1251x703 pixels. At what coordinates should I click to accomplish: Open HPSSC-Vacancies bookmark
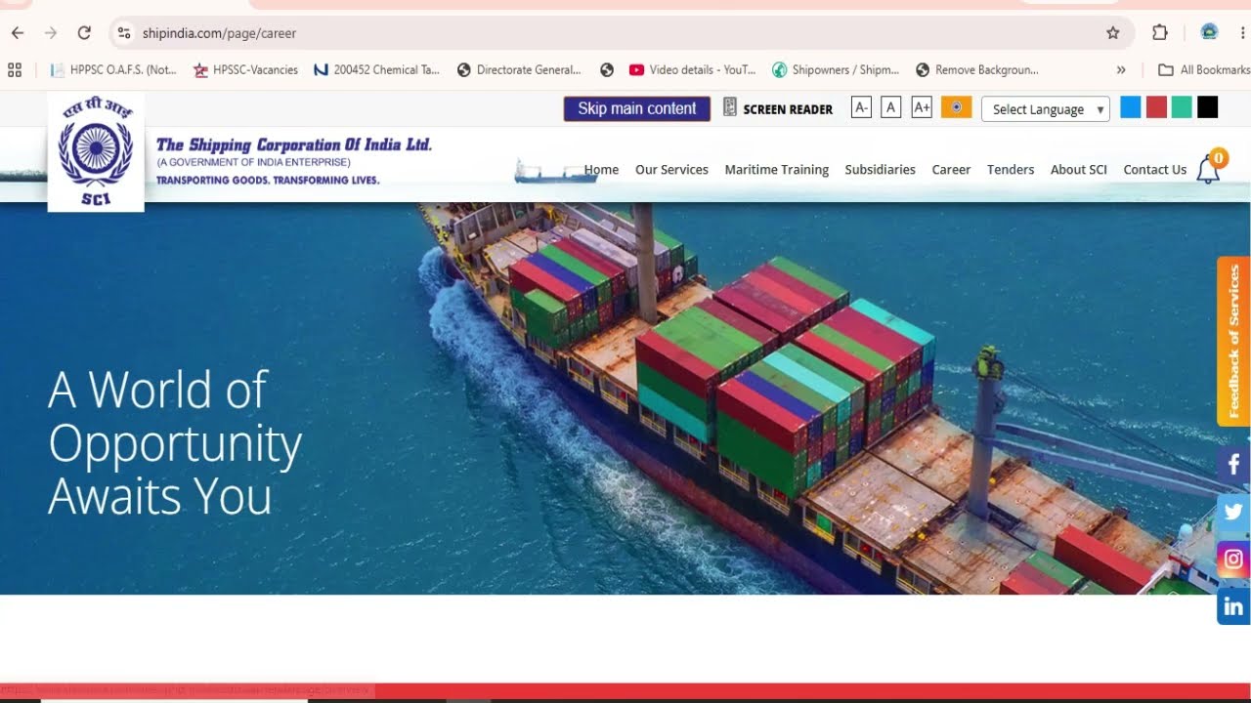245,69
